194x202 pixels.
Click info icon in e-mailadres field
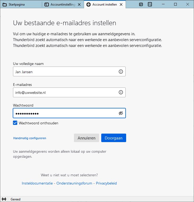tap(121, 92)
